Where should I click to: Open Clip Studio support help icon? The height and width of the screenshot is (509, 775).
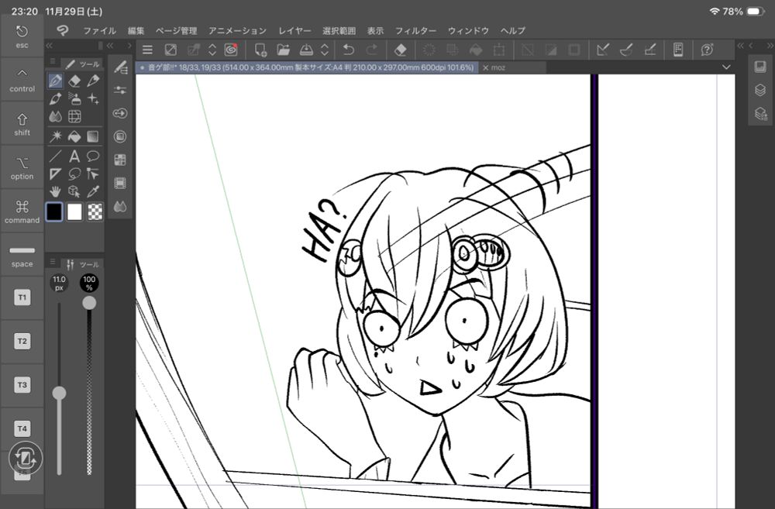pos(707,50)
